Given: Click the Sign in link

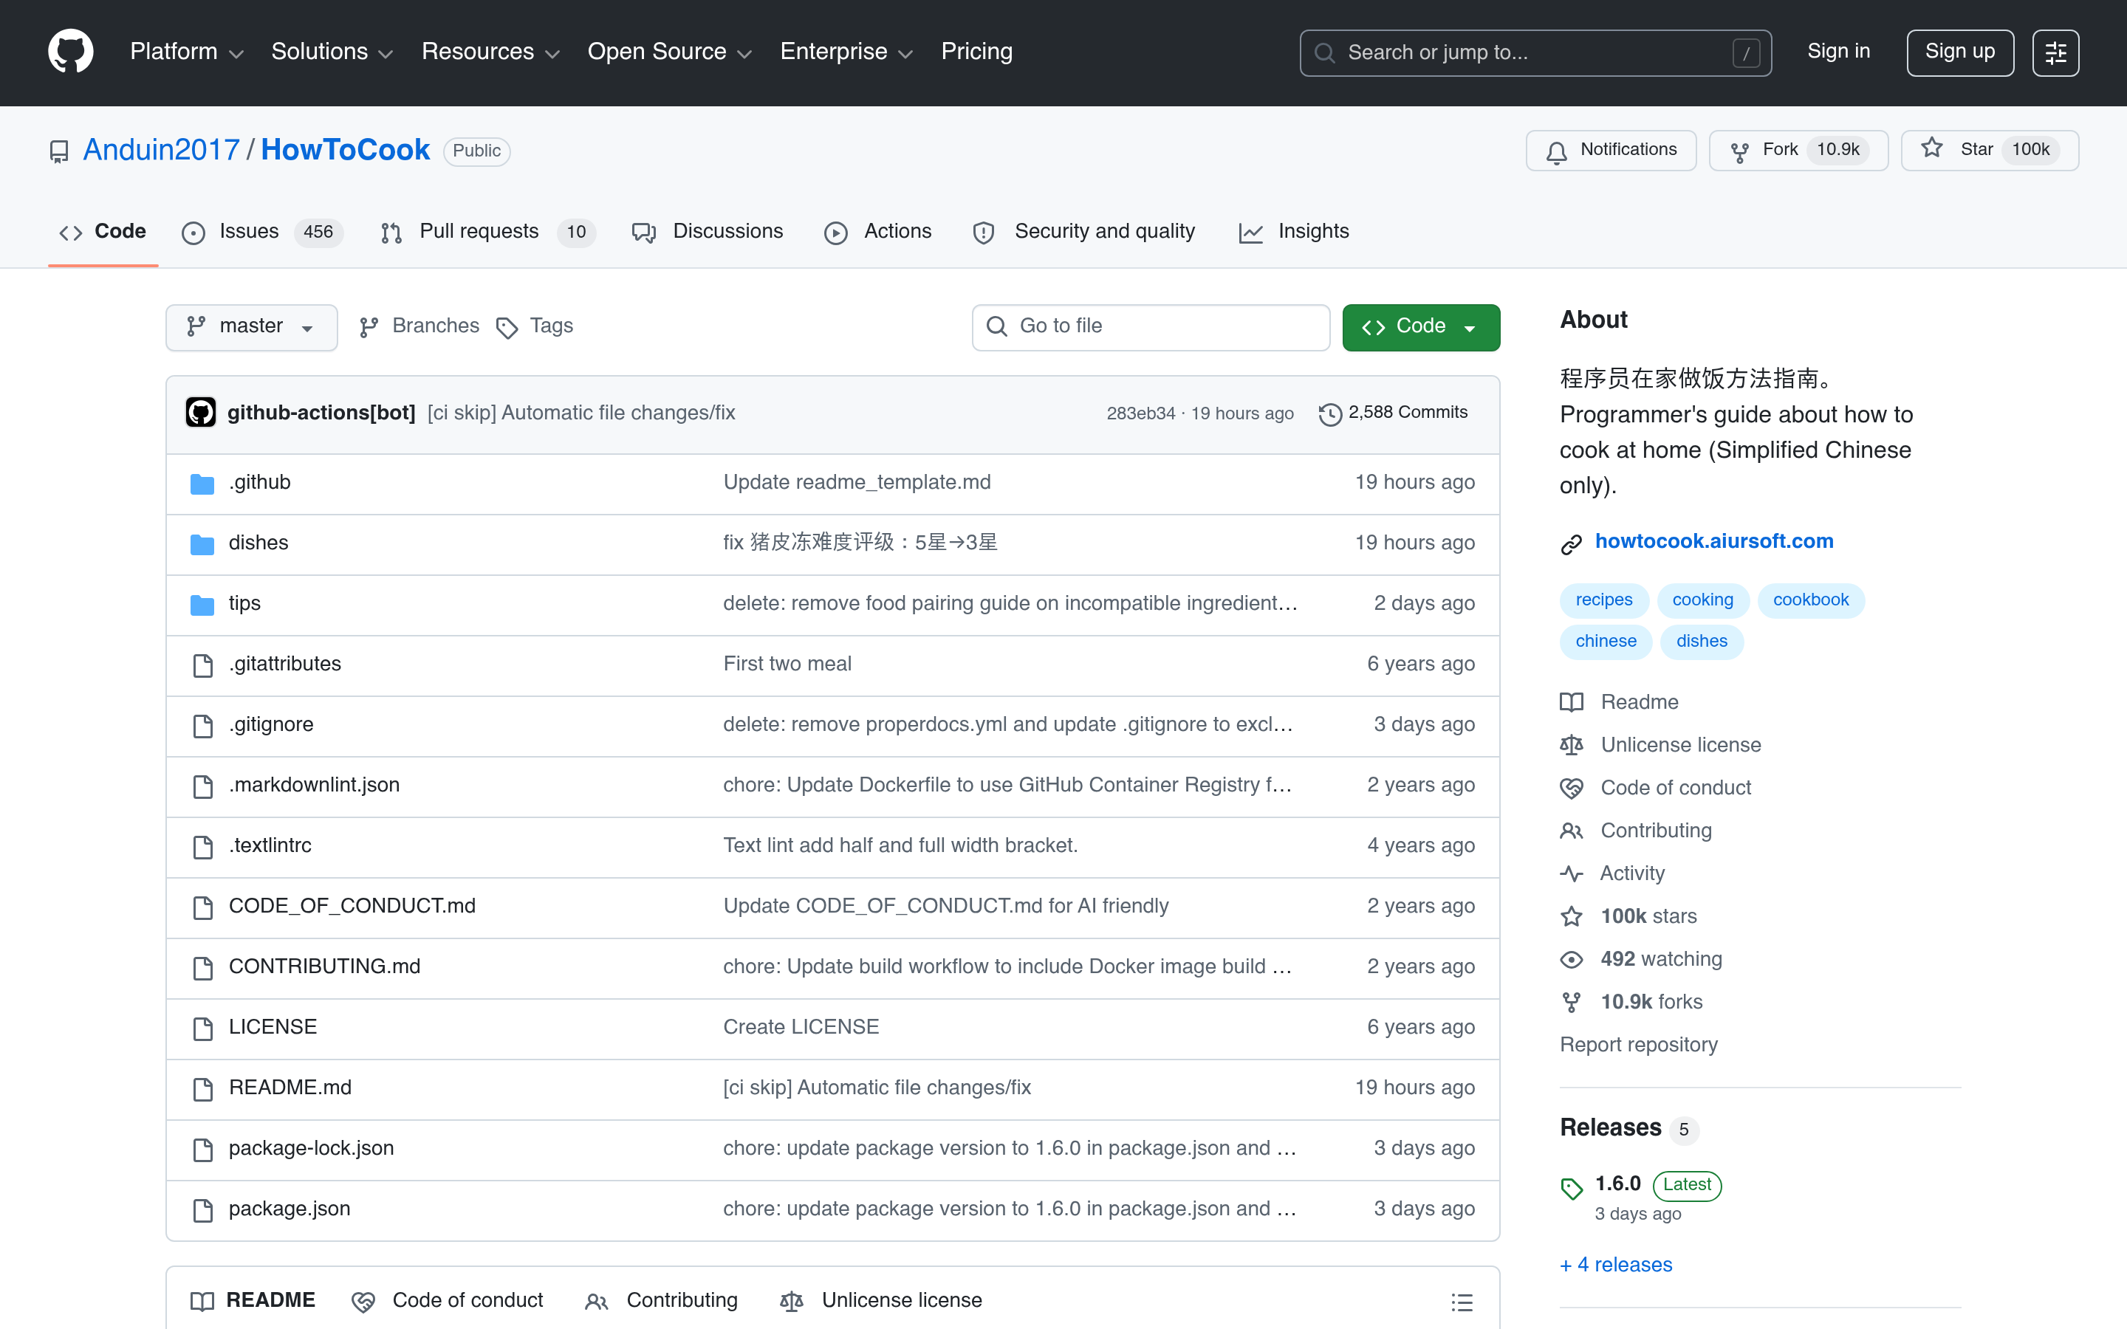Looking at the screenshot, I should click(1839, 52).
